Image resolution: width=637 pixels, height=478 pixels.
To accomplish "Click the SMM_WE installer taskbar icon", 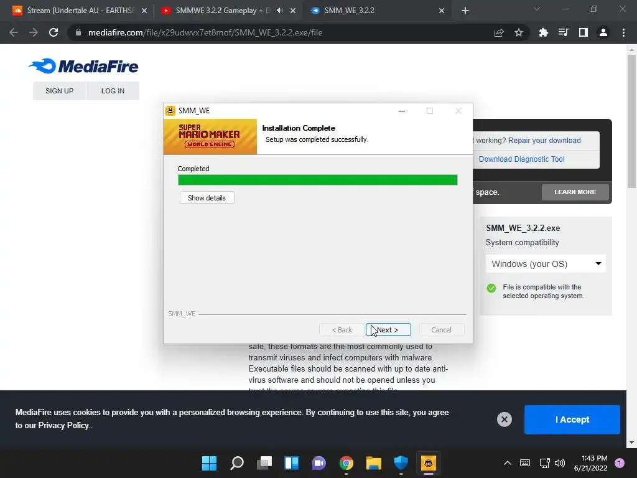I will pyautogui.click(x=428, y=463).
